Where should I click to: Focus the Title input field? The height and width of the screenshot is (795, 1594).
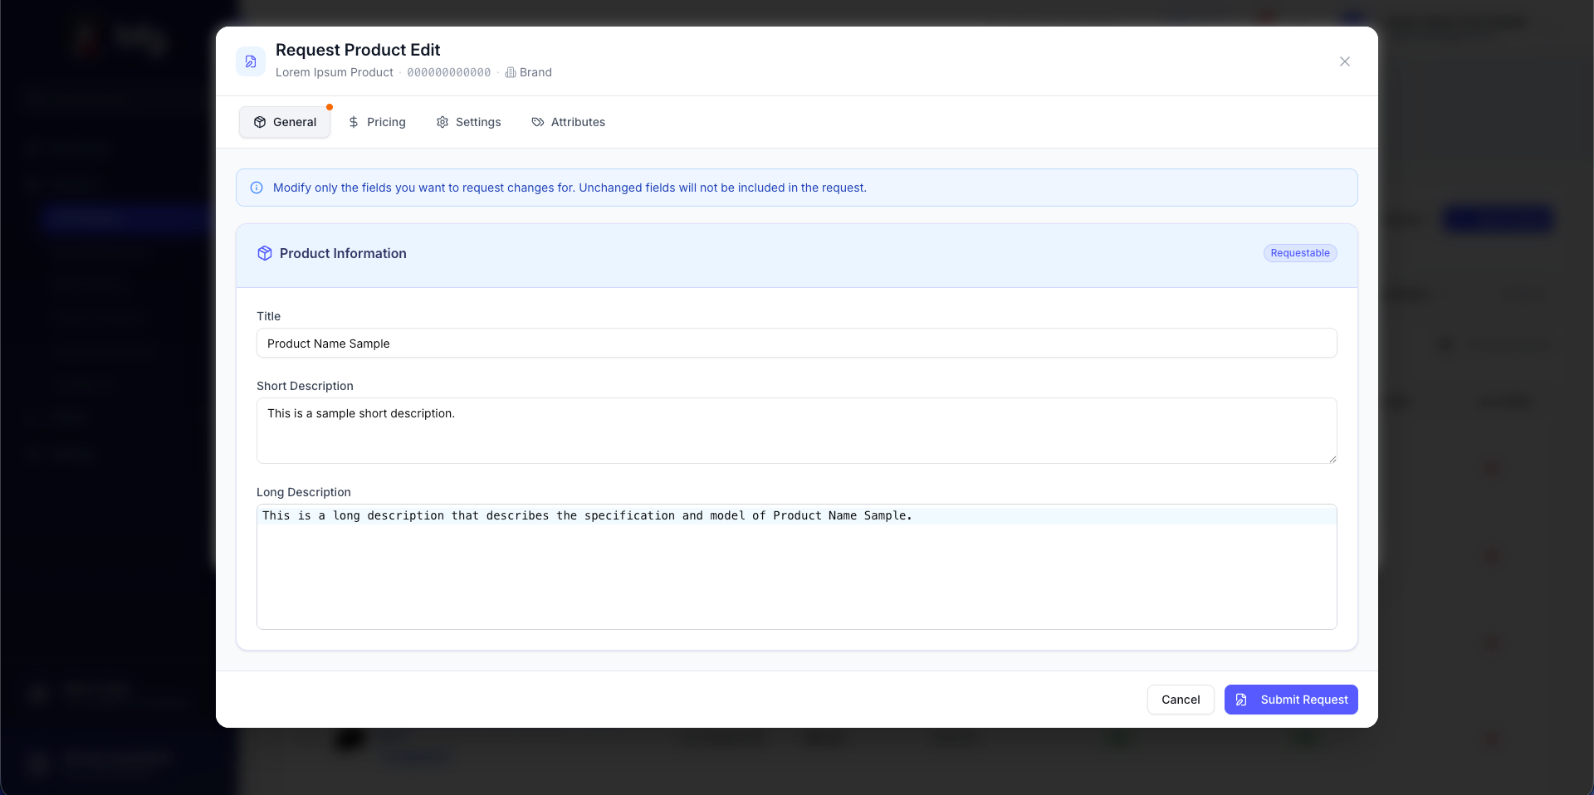[795, 344]
